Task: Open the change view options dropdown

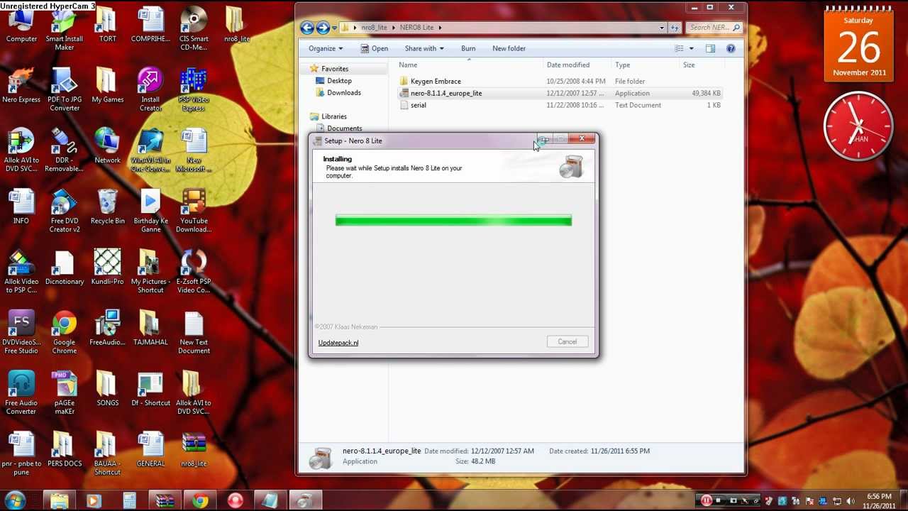Action: (692, 48)
